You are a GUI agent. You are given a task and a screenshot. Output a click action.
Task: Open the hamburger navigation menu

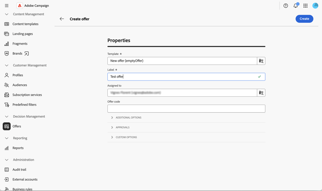[x=6, y=6]
